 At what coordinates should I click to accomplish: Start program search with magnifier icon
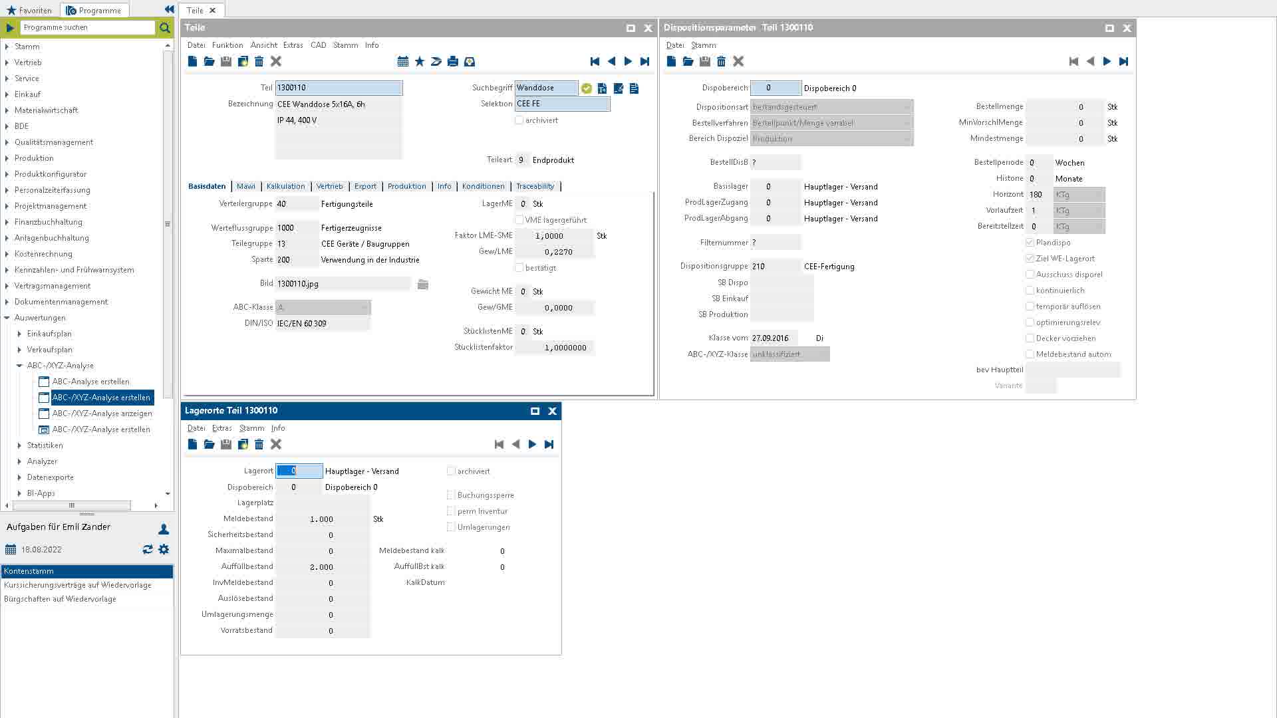(164, 27)
